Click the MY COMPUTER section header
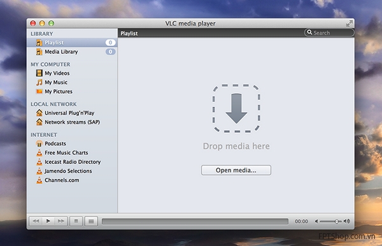This screenshot has width=382, height=246. 50,64
